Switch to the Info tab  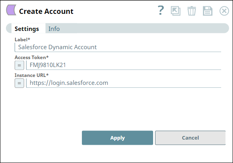click(54, 29)
